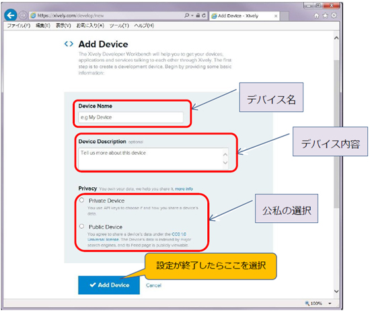This screenshot has height=311, width=370.
Task: Open the home icon in browser toolbar
Action: pyautogui.click(x=316, y=15)
